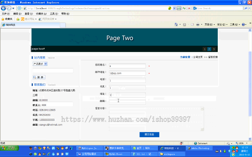Open the 页面 command bar dropdown
Viewport: 252px width, 157px height.
[209, 25]
